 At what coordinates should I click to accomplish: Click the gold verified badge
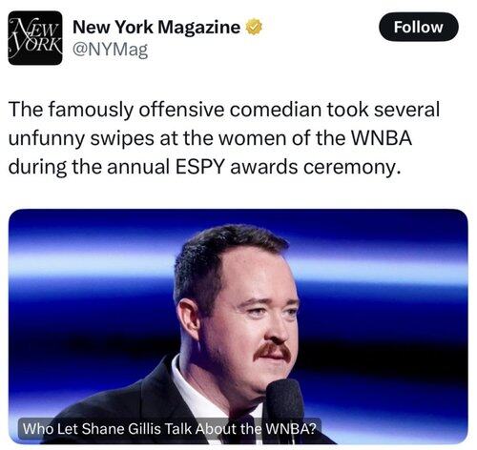pos(254,27)
